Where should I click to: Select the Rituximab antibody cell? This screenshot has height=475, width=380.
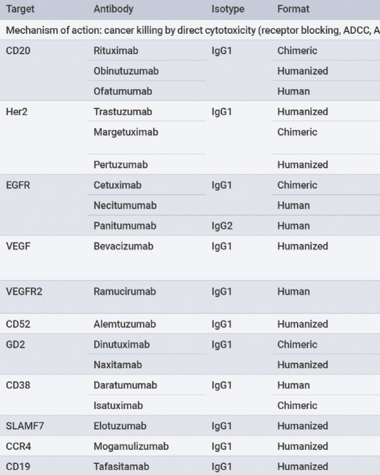[x=116, y=51]
